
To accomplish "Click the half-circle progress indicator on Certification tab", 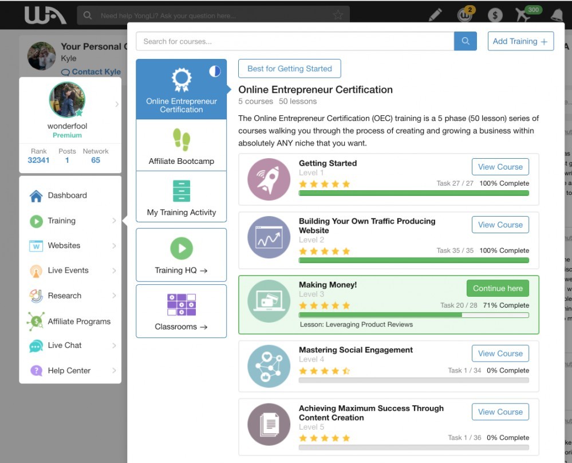I will pyautogui.click(x=215, y=71).
